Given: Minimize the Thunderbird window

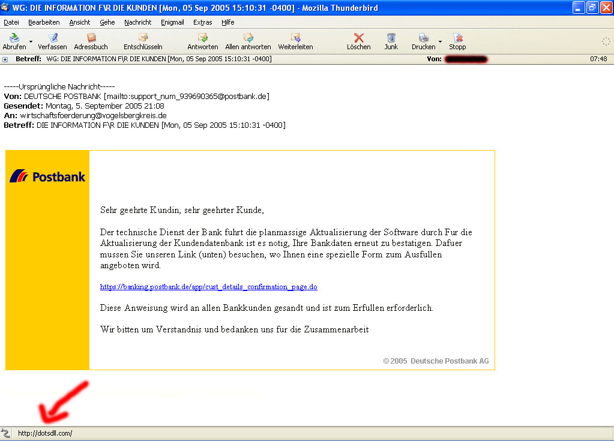Looking at the screenshot, I should click(579, 7).
